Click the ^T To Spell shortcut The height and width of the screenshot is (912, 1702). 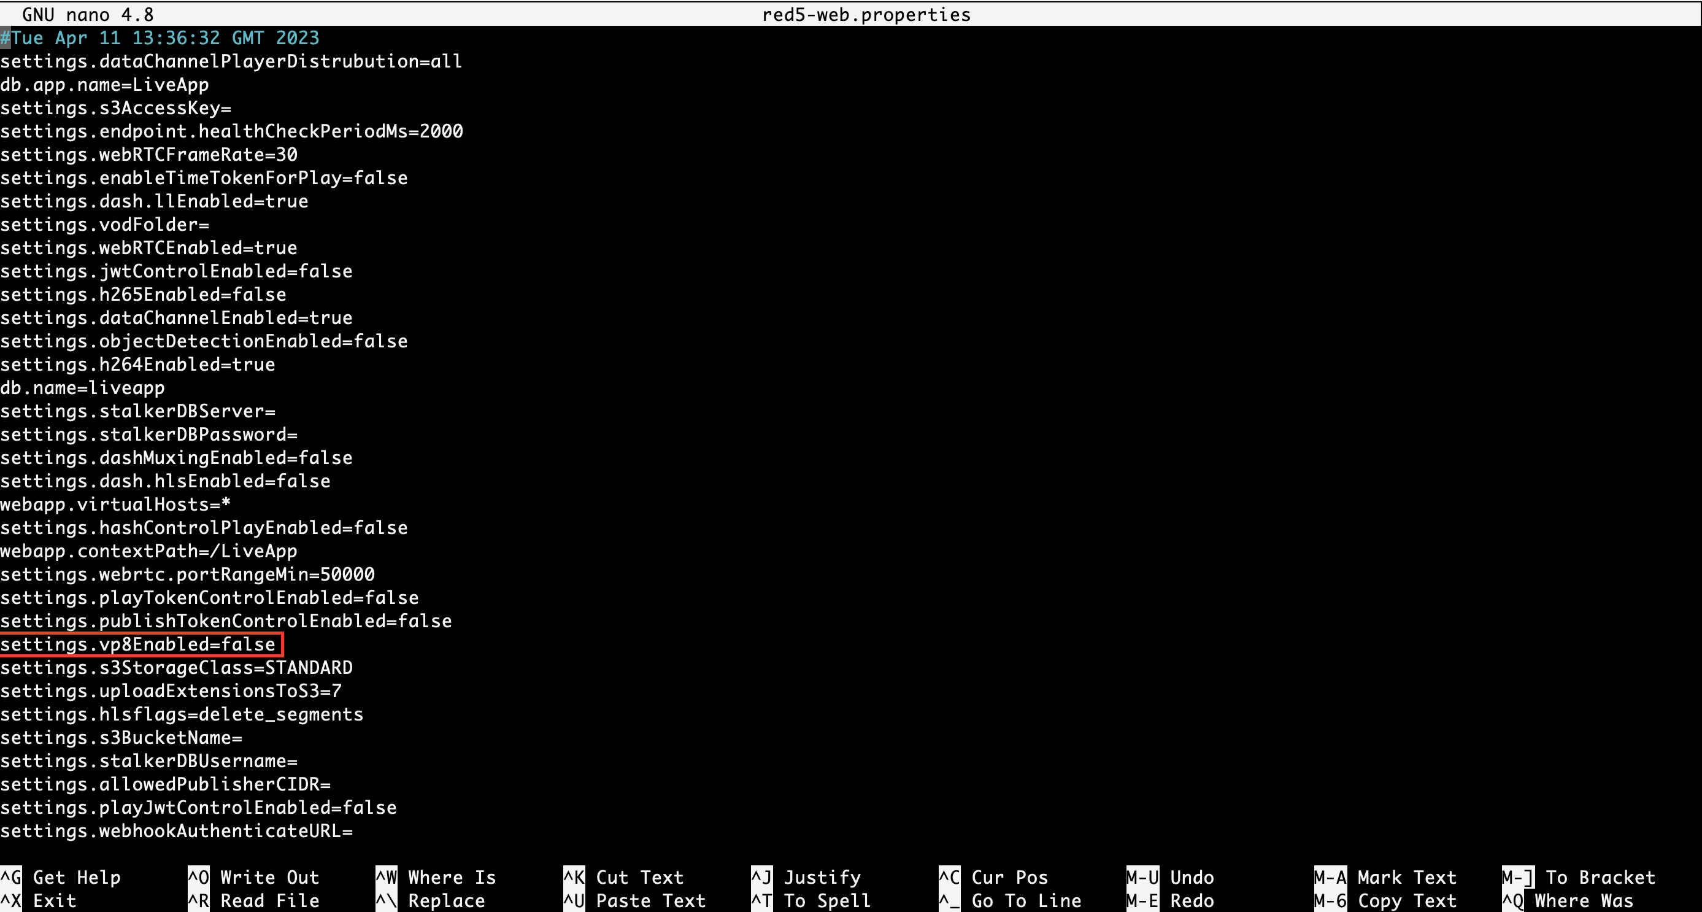coord(811,901)
